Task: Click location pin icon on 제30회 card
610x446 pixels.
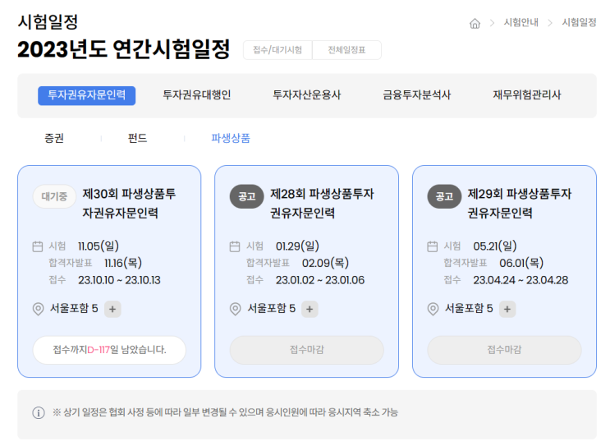Action: (38, 309)
